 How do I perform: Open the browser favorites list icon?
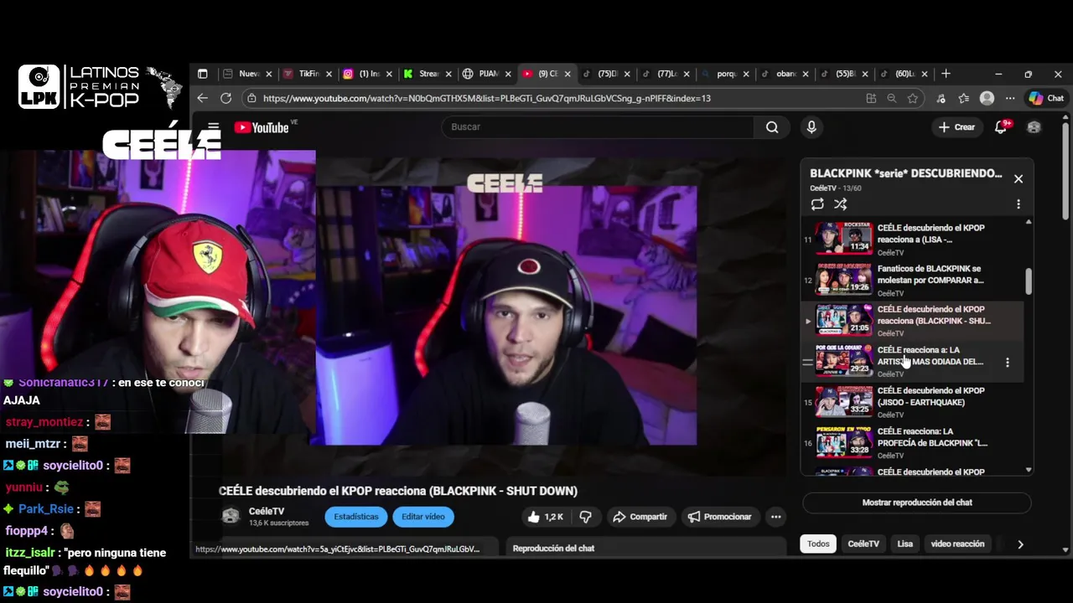pyautogui.click(x=963, y=98)
